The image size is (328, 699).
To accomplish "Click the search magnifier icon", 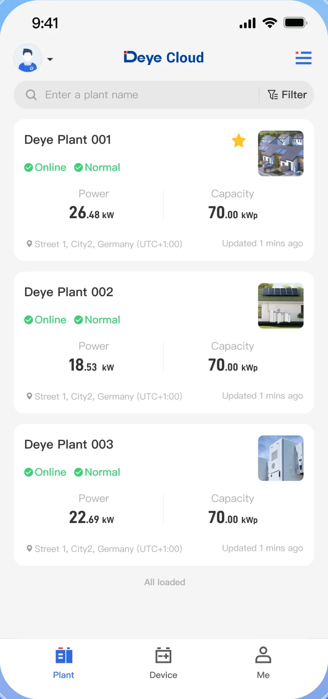I will (x=31, y=95).
